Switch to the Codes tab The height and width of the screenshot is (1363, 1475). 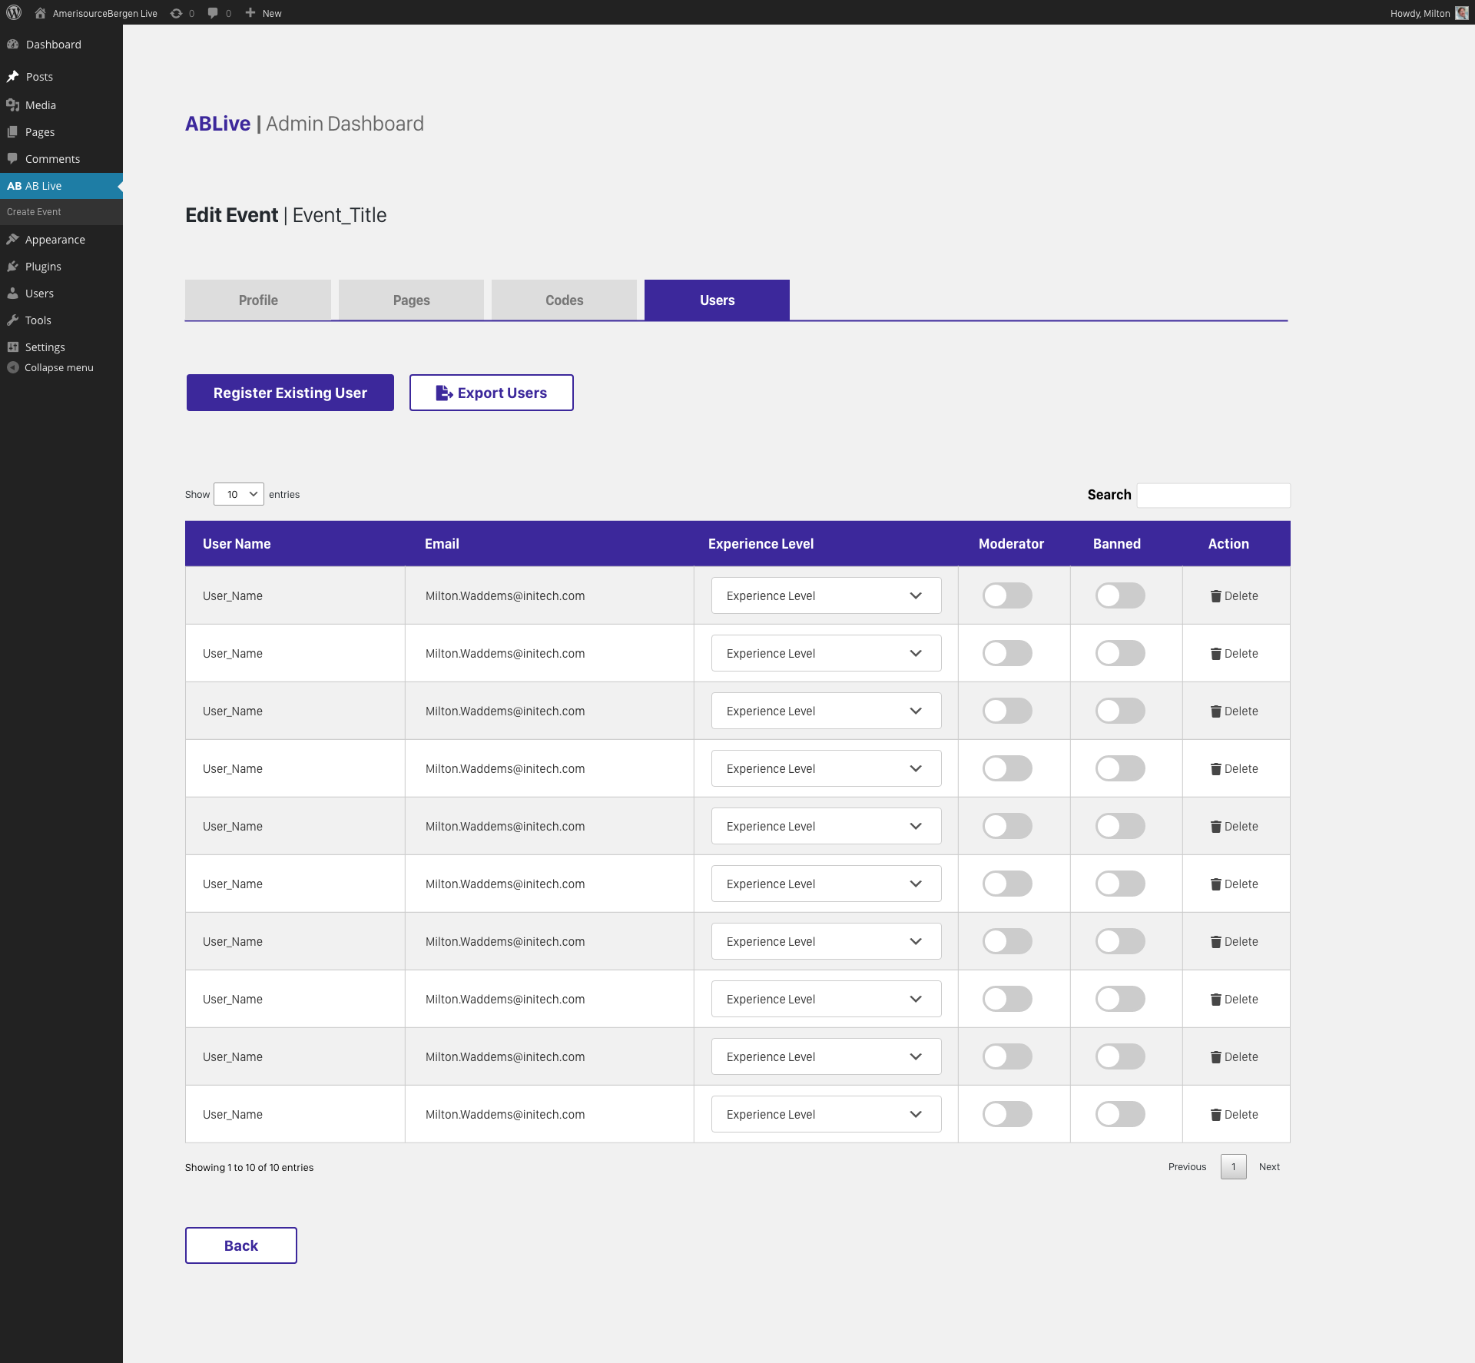click(564, 300)
